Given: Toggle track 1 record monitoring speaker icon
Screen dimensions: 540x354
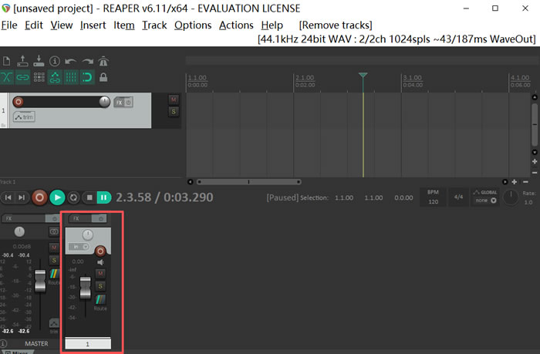Looking at the screenshot, I should [100, 262].
